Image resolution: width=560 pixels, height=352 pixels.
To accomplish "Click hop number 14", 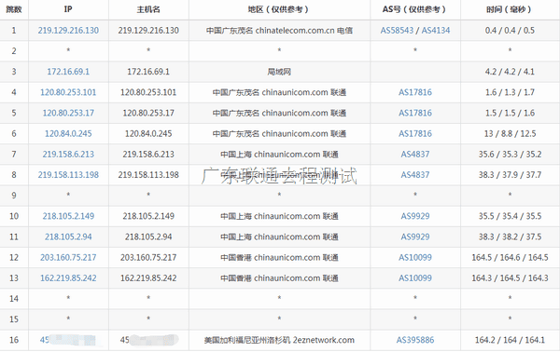I will tap(14, 299).
